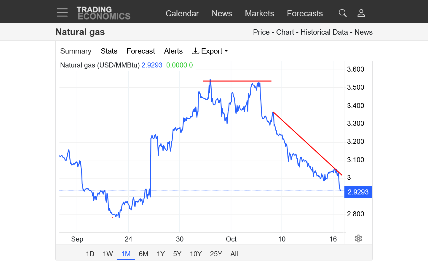This screenshot has height=264, width=428.
Task: Select the 25Y chart range
Action: pyautogui.click(x=216, y=254)
